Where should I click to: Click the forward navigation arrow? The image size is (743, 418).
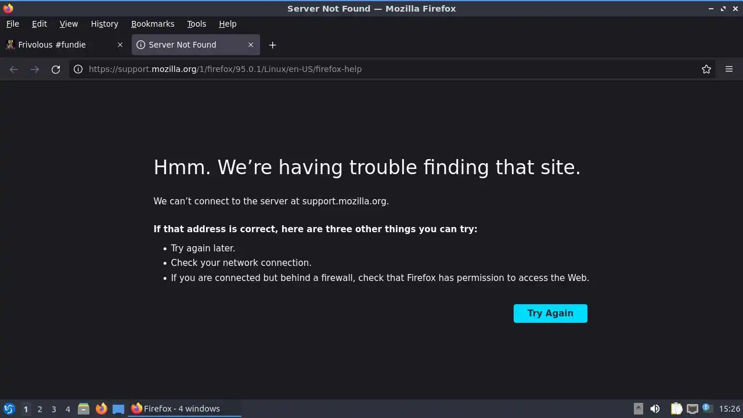tap(35, 69)
